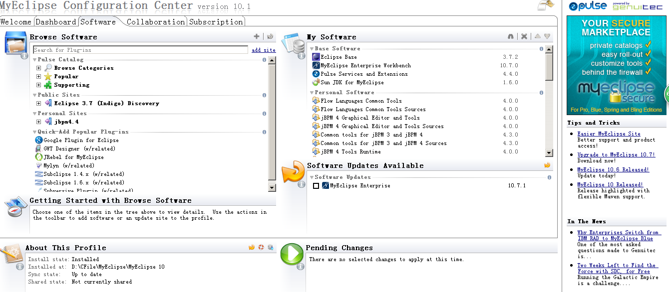Expand the jbpm4.4 personal site node
The image size is (669, 292).
click(x=39, y=122)
